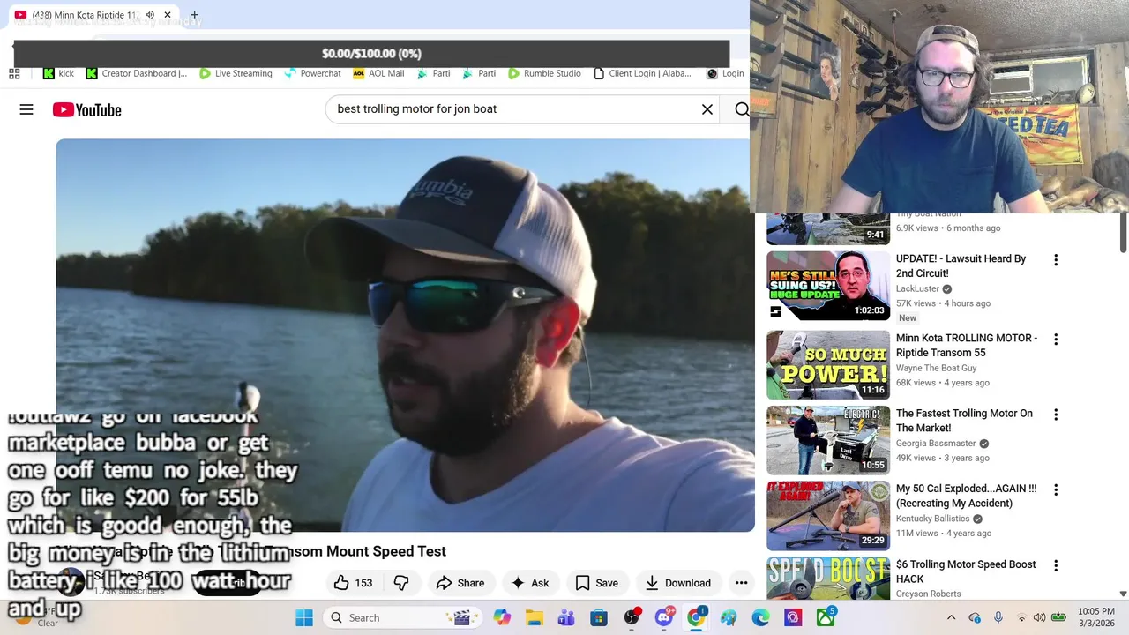Mute the tab via speaker icon

pyautogui.click(x=150, y=15)
